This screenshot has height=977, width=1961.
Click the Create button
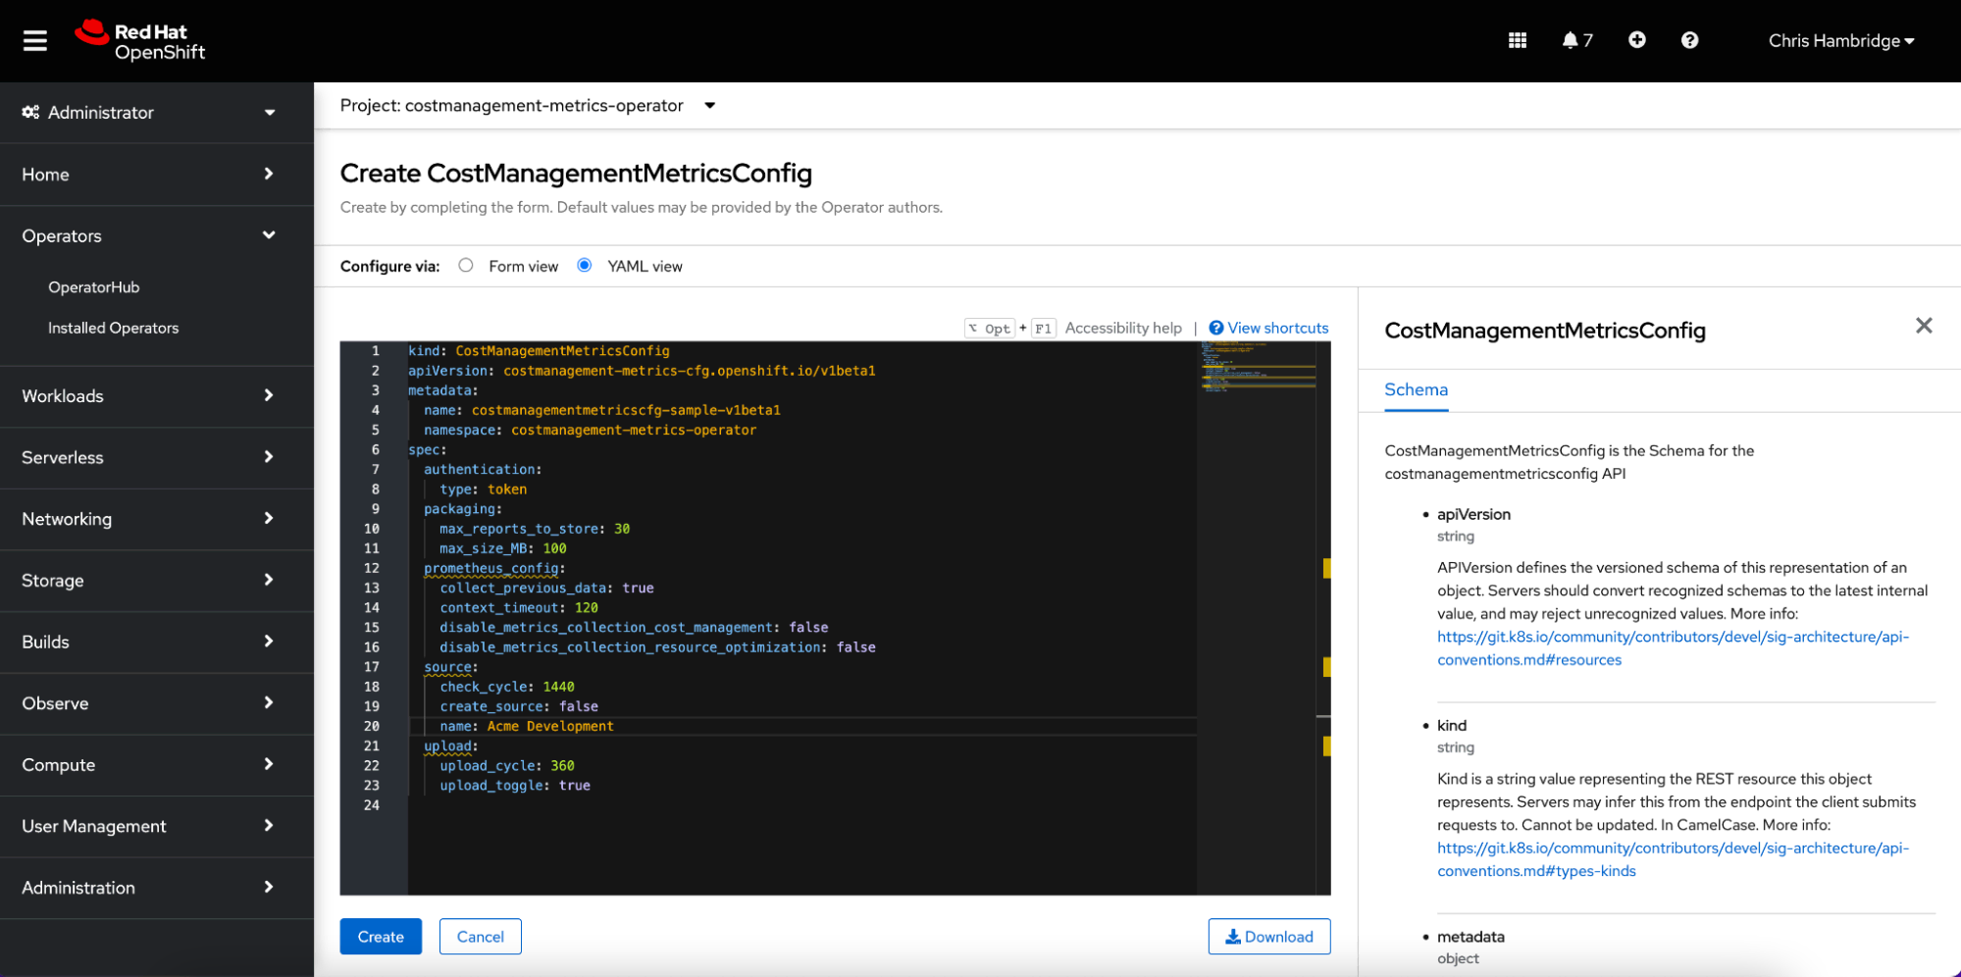point(381,936)
